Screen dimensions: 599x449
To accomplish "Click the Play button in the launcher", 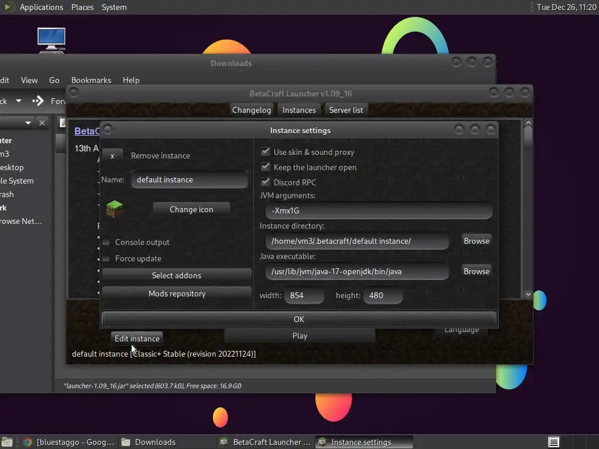I will [299, 336].
